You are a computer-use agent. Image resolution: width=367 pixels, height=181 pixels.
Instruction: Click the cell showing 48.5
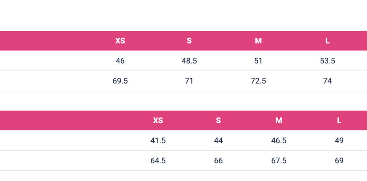(189, 61)
